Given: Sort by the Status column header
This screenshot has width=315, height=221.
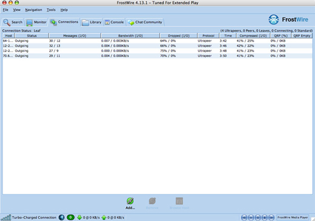Looking at the screenshot, I should click(31, 36).
